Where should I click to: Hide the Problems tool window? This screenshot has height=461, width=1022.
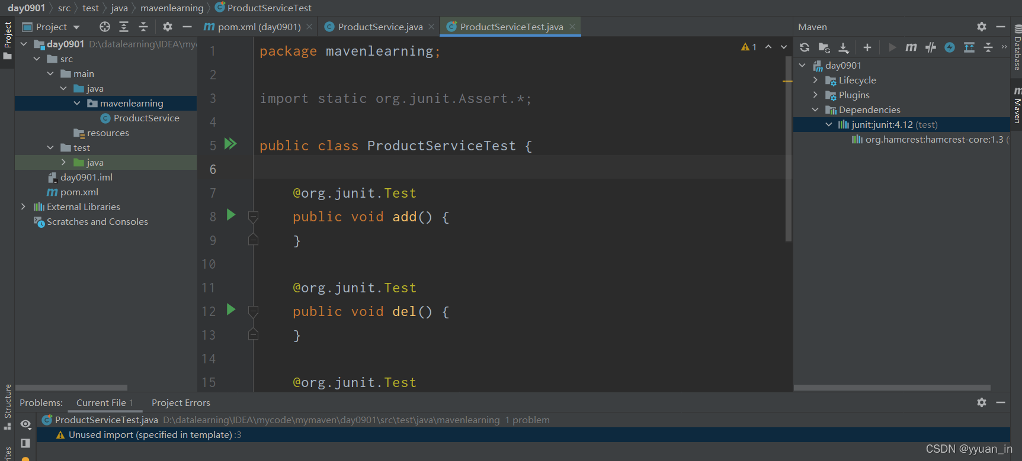click(1001, 402)
